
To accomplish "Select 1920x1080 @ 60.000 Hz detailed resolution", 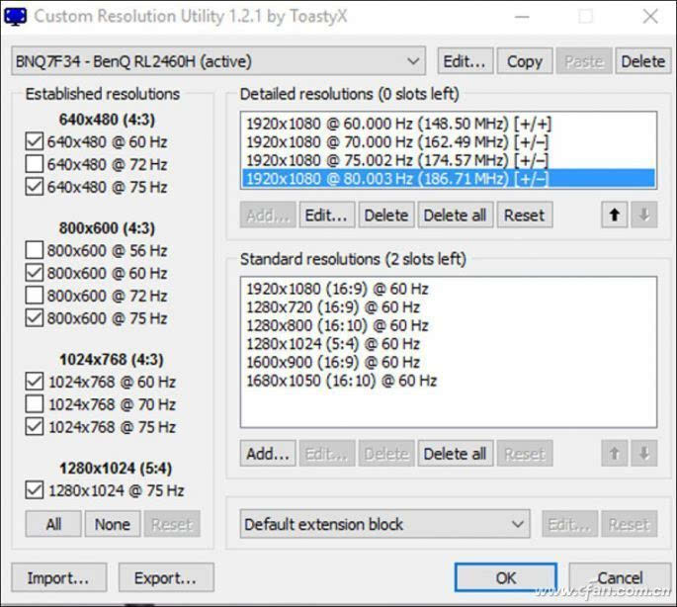I will coord(448,124).
